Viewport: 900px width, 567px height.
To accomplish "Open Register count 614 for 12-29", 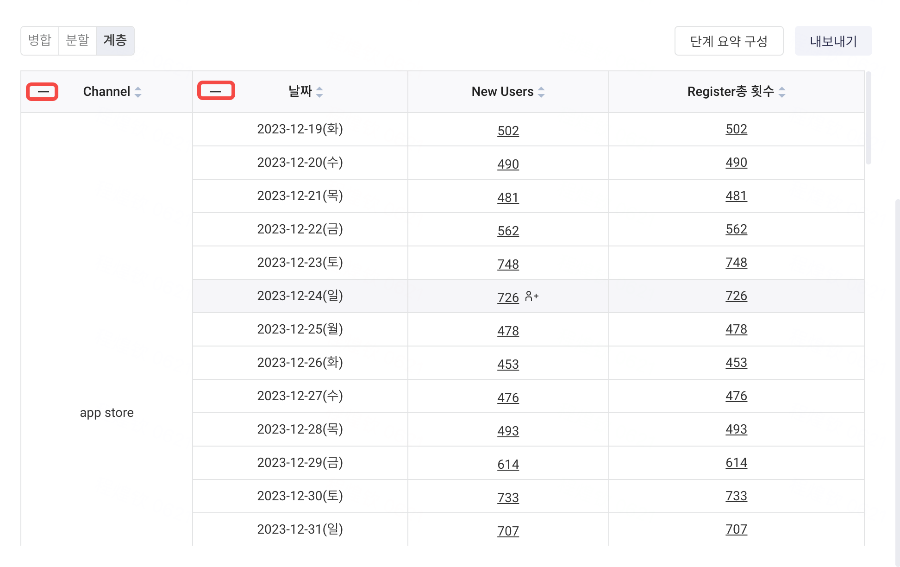I will coord(736,463).
